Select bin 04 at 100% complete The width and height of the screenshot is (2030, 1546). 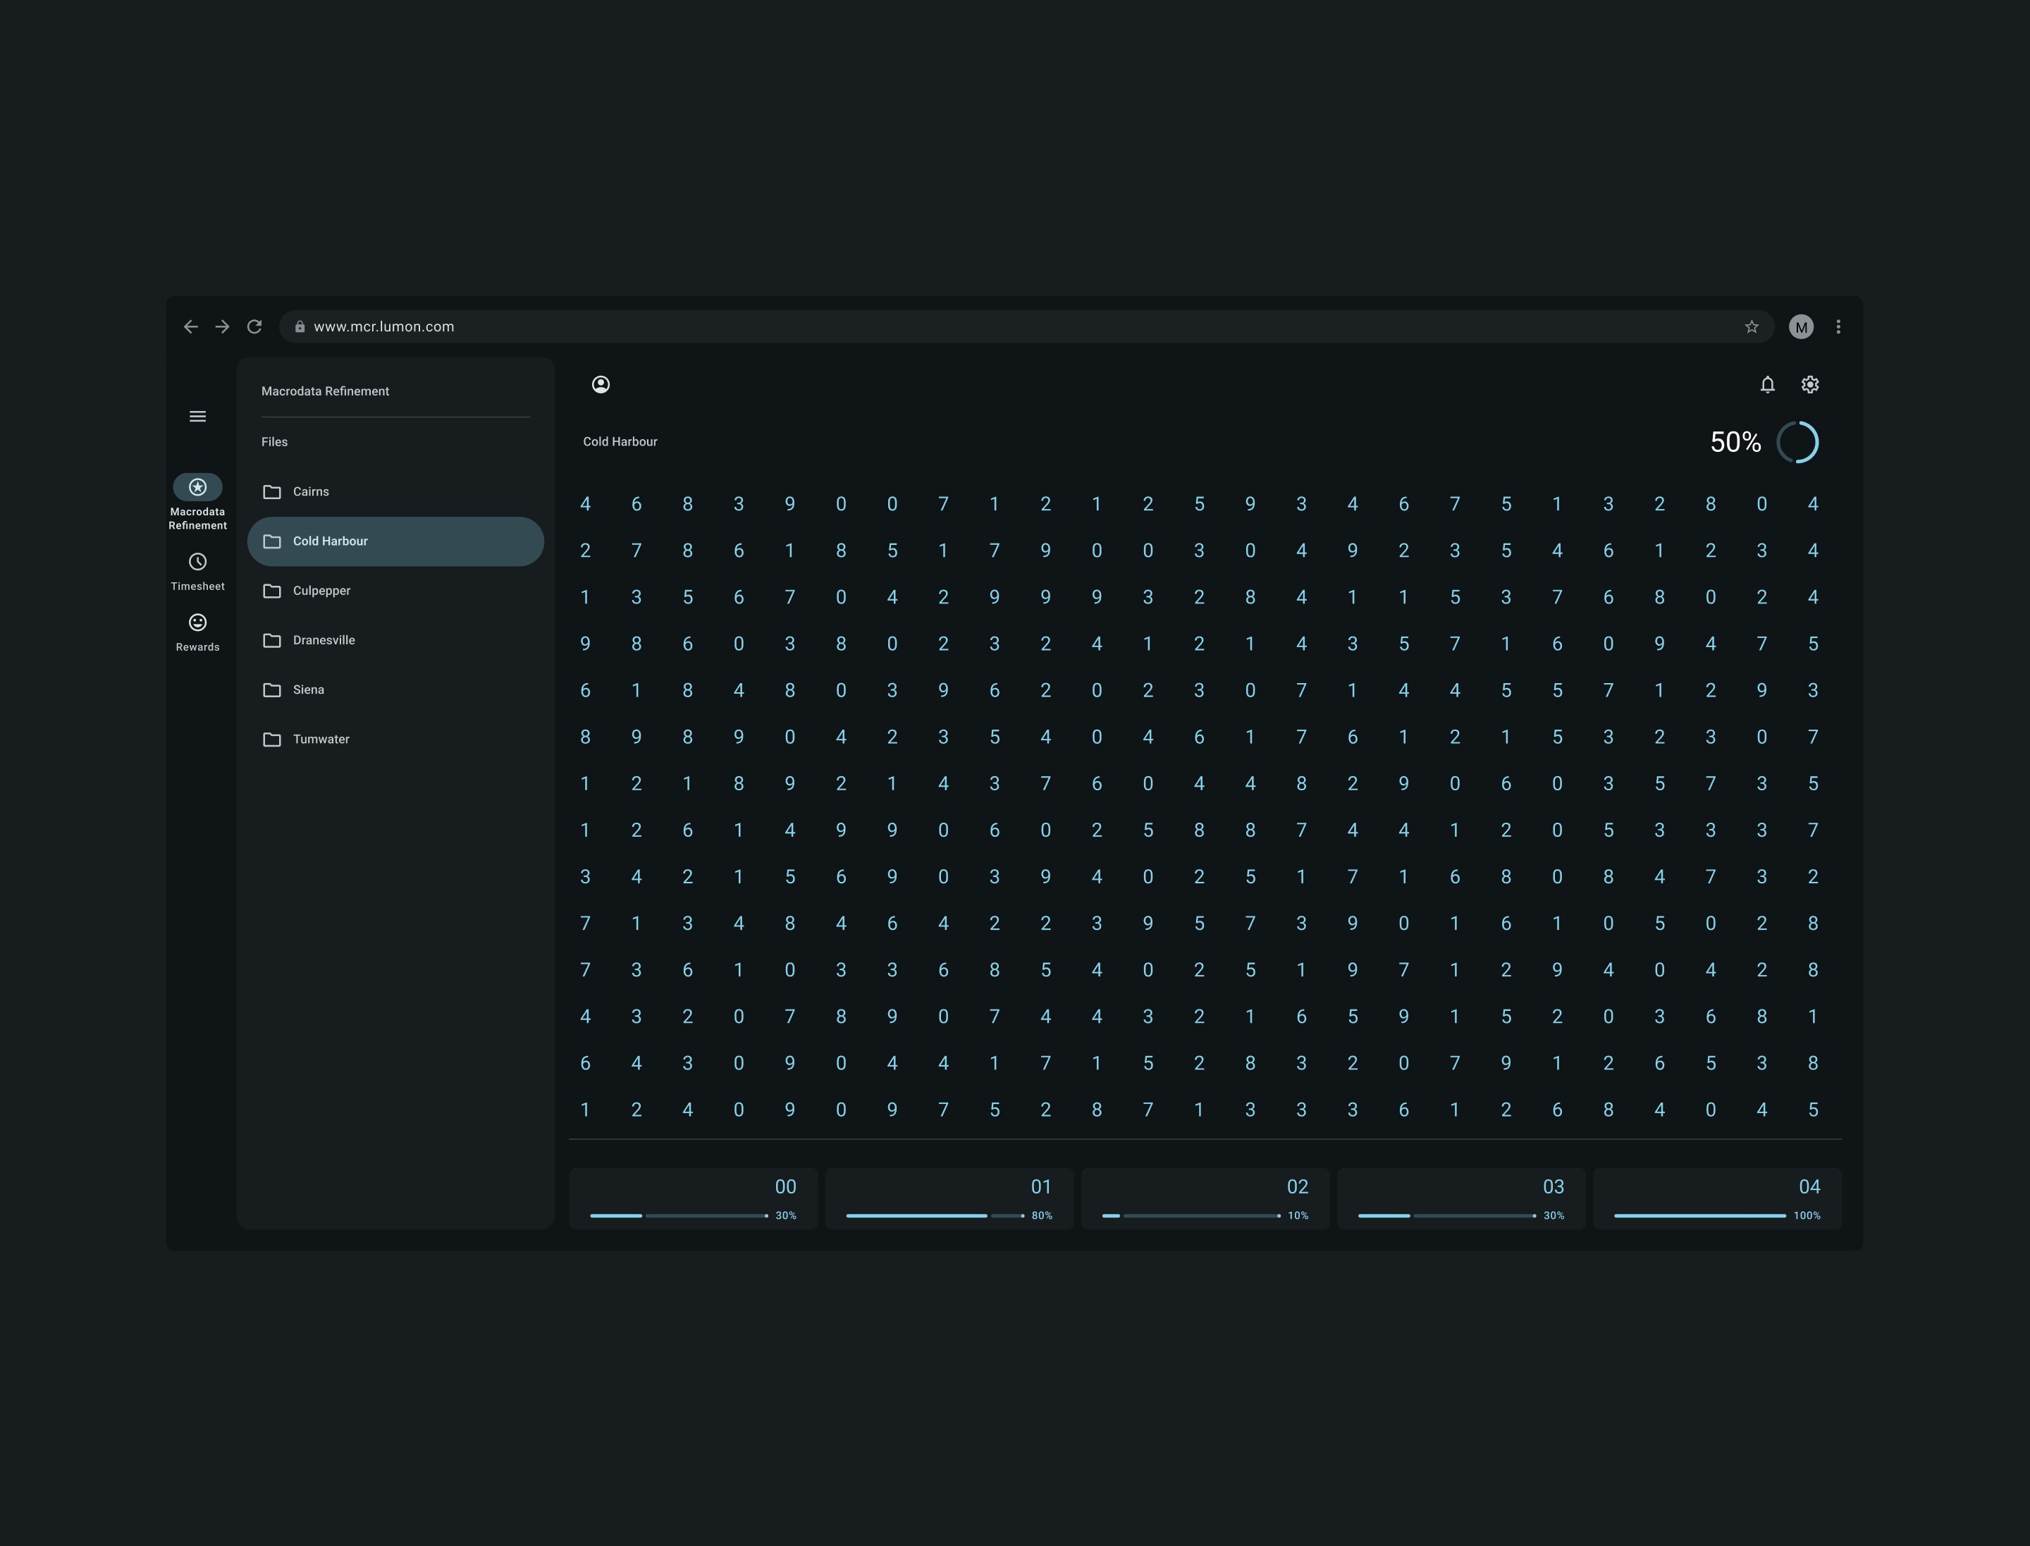point(1716,1199)
